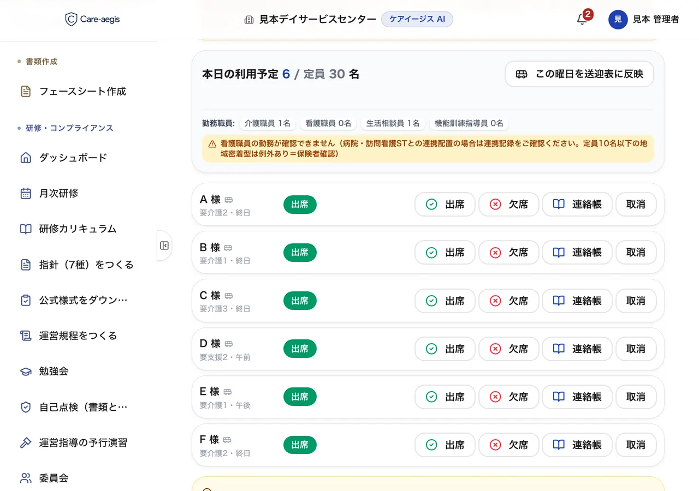Viewport: 699px width, 491px height.
Task: Click 取消 for E 様
Action: tap(636, 397)
